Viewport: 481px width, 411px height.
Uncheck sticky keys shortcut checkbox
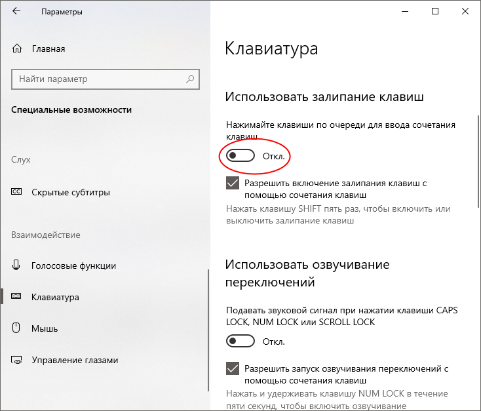[x=233, y=184]
